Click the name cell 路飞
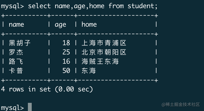The height and width of the screenshot is (111, 204). (x=16, y=61)
